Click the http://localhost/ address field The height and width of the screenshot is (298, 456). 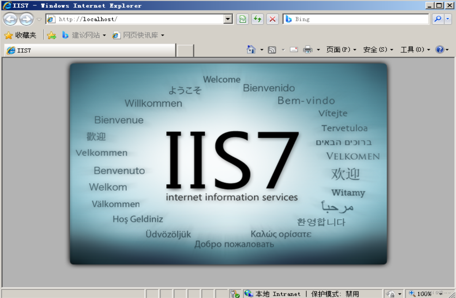pyautogui.click(x=135, y=19)
